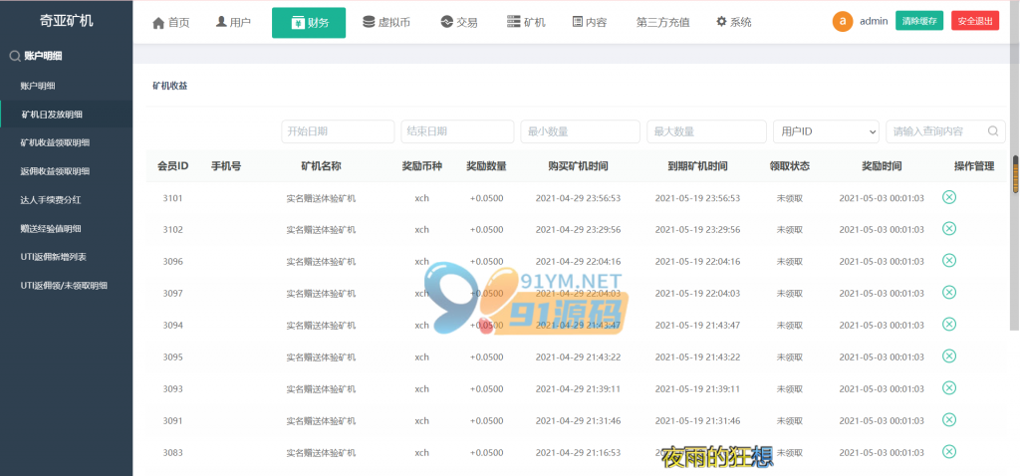Click delete icon for member 3083 row
The width and height of the screenshot is (1020, 476).
949,451
